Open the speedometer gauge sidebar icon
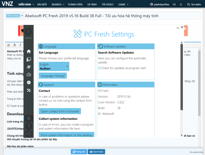Viewport: 205px width, 155px height. click(x=29, y=75)
